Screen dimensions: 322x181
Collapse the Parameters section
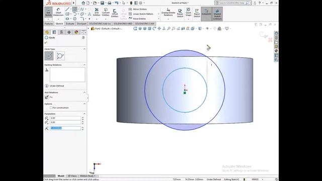coord(84,114)
